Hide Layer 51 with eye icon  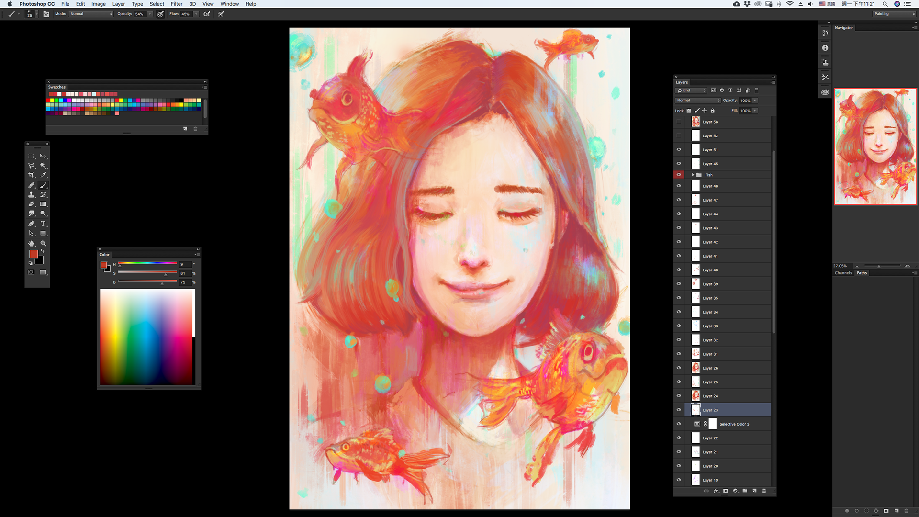coord(679,150)
